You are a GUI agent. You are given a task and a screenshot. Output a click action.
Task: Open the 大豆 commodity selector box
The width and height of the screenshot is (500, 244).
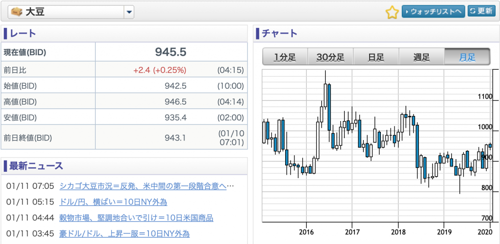coord(71,12)
